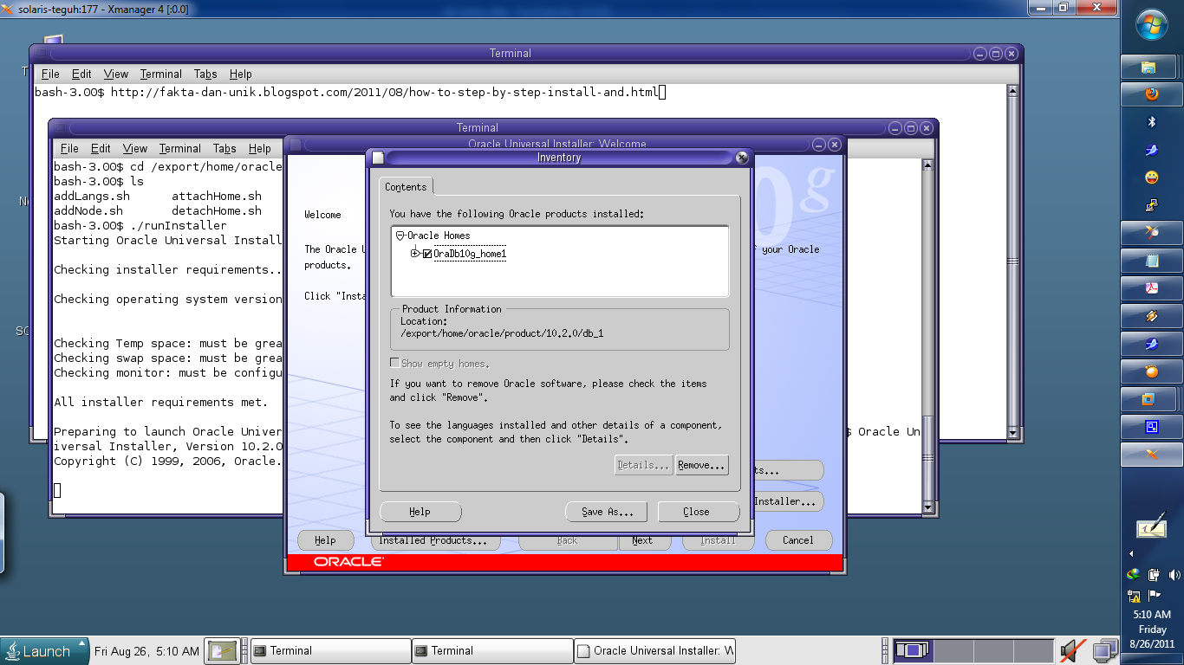Open Tabs menu in back Terminal
The image size is (1184, 665).
tap(205, 74)
